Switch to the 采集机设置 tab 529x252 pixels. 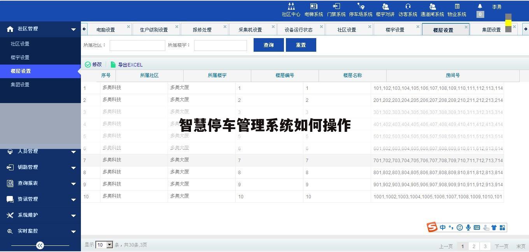250,30
